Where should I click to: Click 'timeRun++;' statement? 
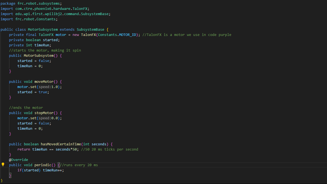(53, 170)
